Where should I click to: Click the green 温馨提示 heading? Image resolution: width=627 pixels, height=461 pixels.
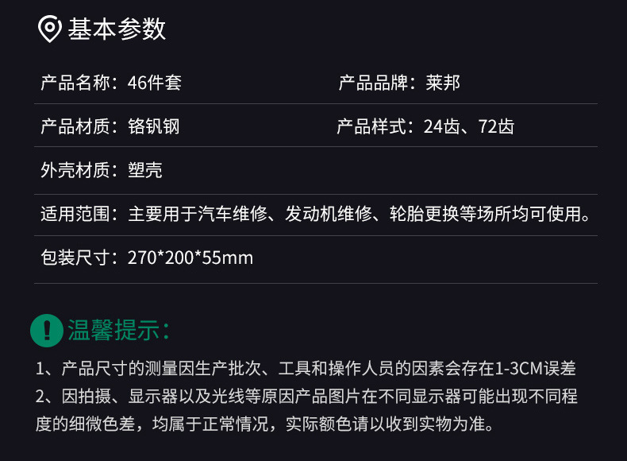pyautogui.click(x=119, y=330)
